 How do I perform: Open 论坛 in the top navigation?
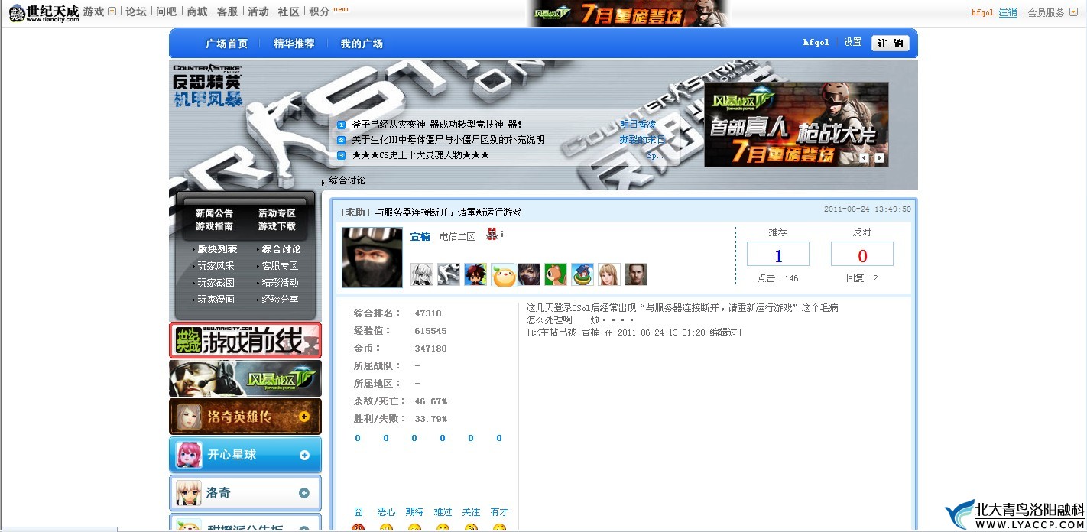pyautogui.click(x=135, y=11)
